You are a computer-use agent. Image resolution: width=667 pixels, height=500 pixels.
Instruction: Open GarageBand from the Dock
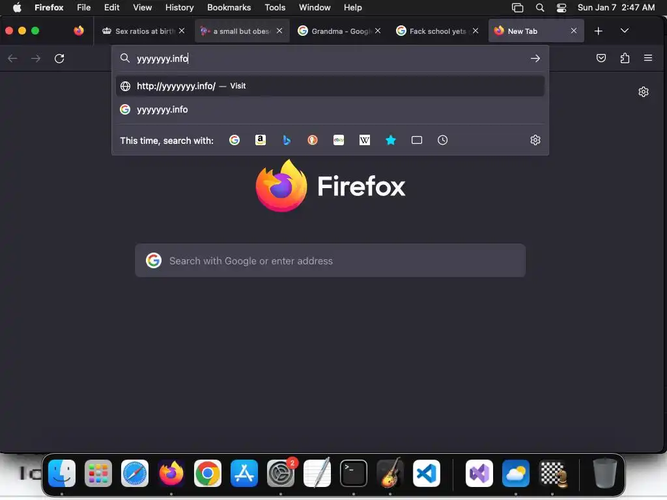pyautogui.click(x=390, y=473)
